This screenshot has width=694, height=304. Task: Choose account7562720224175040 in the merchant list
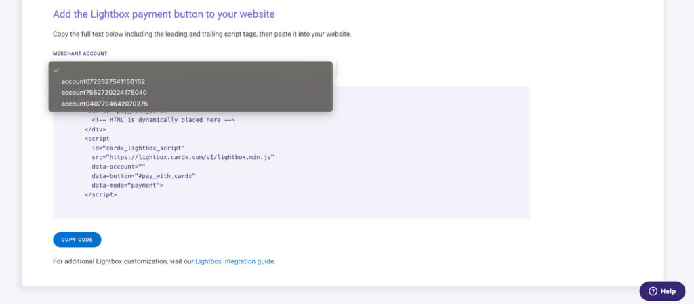click(x=104, y=92)
